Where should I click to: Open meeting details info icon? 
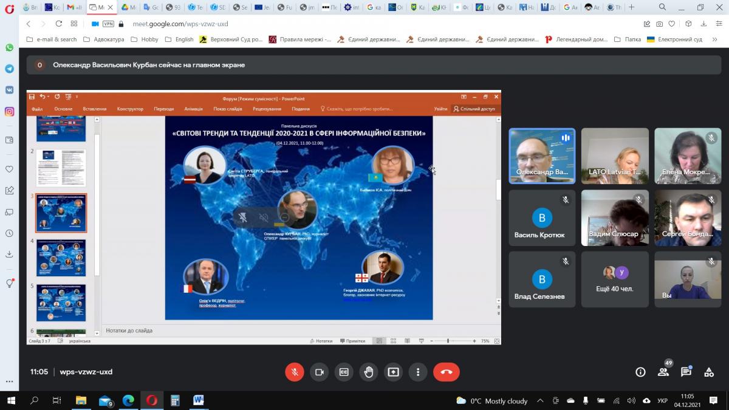pos(640,372)
